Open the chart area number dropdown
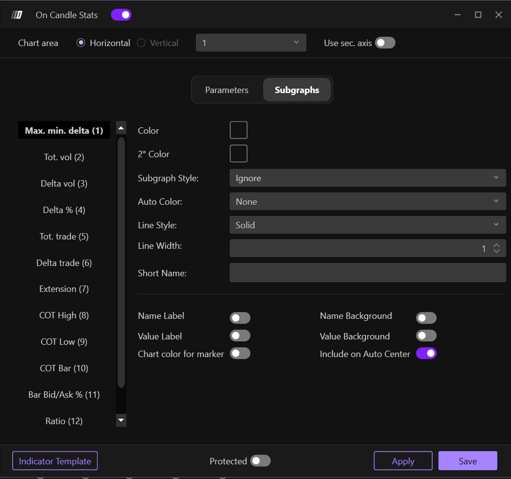This screenshot has height=479, width=511. click(251, 43)
